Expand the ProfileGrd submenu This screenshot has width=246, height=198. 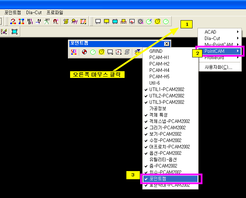coord(220,58)
